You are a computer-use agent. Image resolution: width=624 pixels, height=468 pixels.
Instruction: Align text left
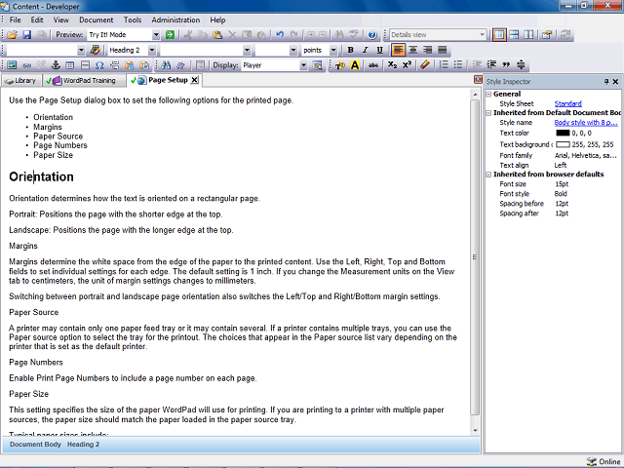398,50
